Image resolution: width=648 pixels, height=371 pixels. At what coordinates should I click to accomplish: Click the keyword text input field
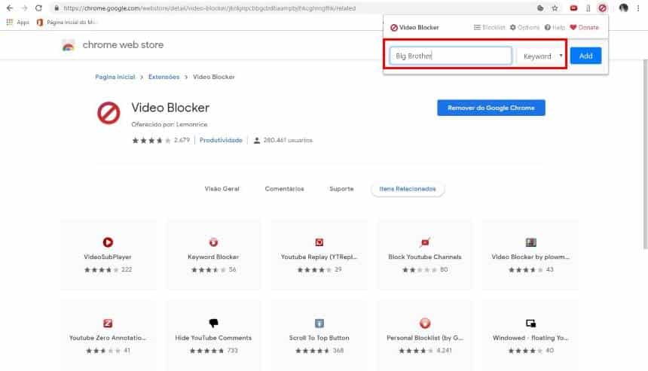pyautogui.click(x=451, y=56)
